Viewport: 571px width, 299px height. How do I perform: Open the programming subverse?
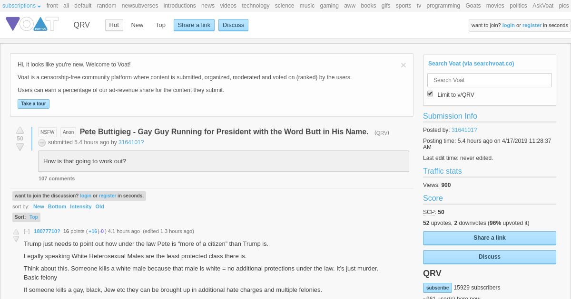point(443,6)
